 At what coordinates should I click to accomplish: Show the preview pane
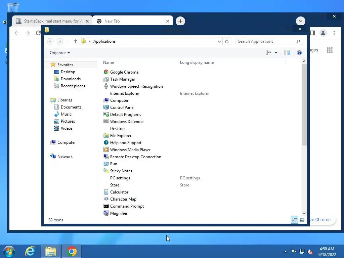pos(287,53)
